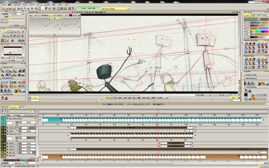The width and height of the screenshot is (269, 168).
Task: Toggle lock on robot_line layer
Action: point(20,128)
